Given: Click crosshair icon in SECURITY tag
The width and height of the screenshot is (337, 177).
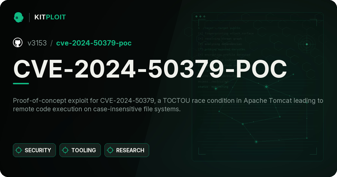Looking at the screenshot, I should click(x=19, y=150).
